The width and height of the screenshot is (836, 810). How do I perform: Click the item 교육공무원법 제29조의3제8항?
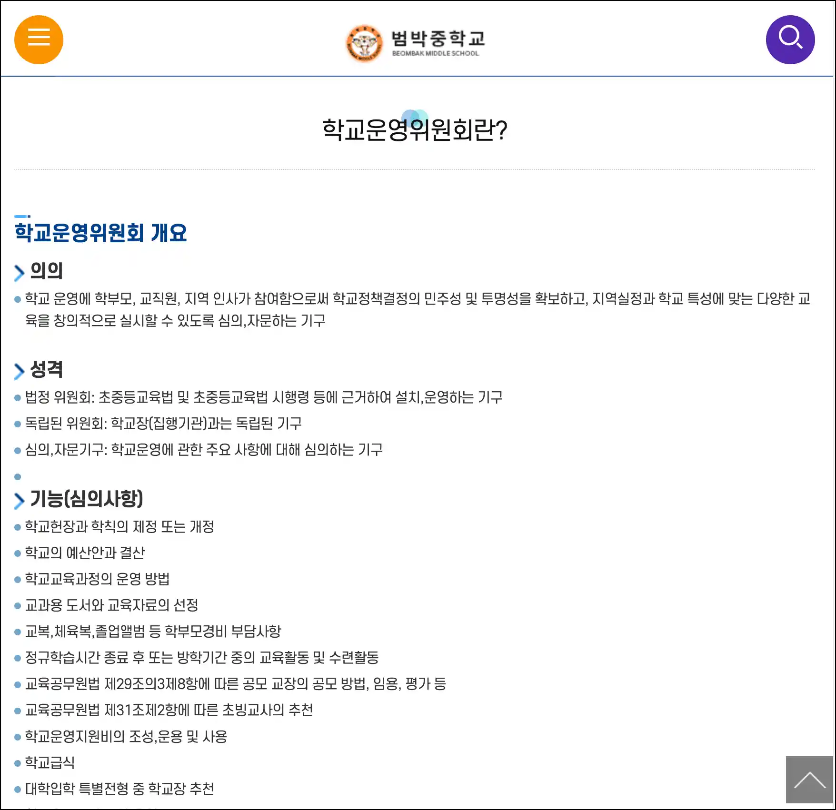click(236, 683)
